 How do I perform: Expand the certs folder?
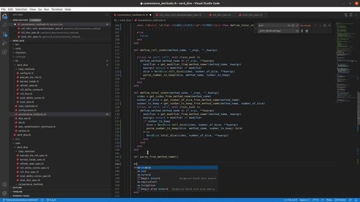point(18,49)
